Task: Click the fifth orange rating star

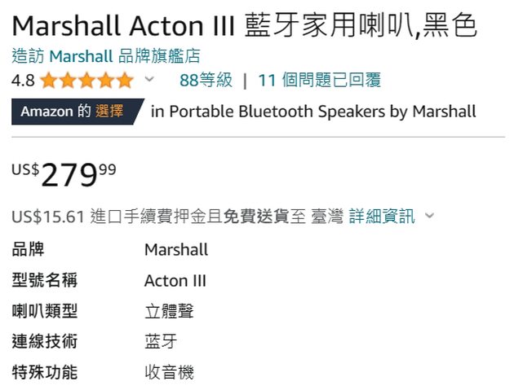Action: pos(124,80)
